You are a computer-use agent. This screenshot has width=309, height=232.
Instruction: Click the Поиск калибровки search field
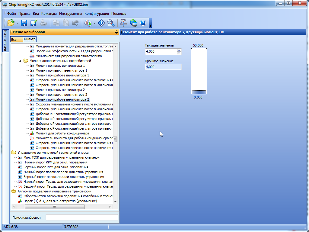81,217
